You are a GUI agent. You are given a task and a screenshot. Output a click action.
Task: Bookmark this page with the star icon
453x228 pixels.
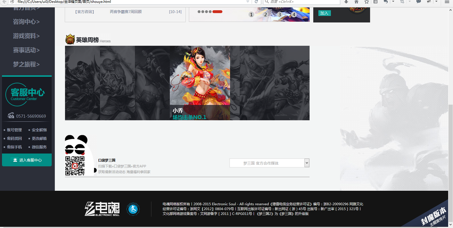[x=366, y=2]
